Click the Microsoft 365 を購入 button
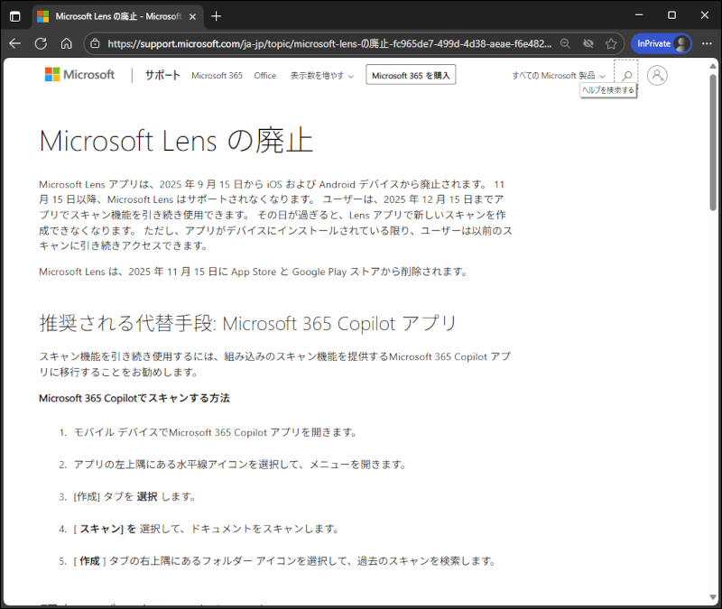The width and height of the screenshot is (722, 609). [411, 76]
